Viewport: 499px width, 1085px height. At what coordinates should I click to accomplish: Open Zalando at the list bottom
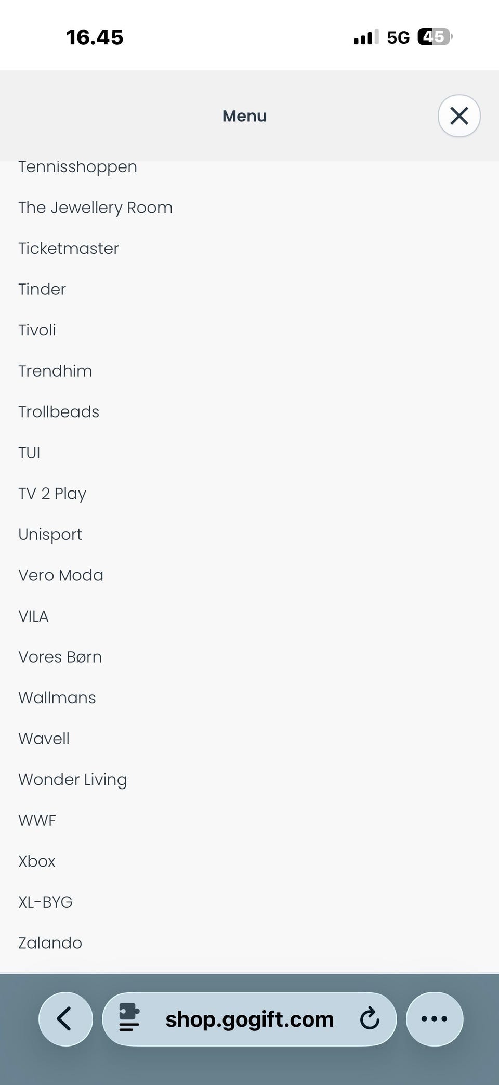coord(50,943)
